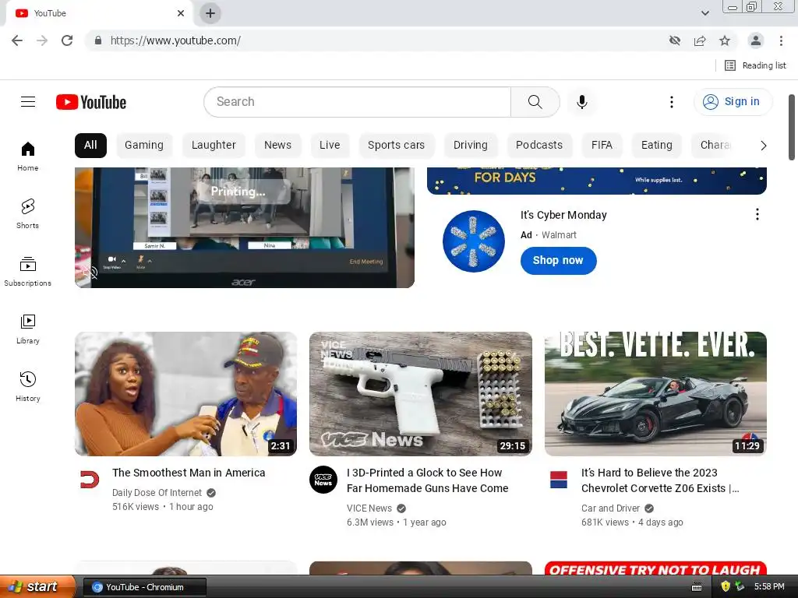Reload the page
The height and width of the screenshot is (598, 798).
pos(67,40)
